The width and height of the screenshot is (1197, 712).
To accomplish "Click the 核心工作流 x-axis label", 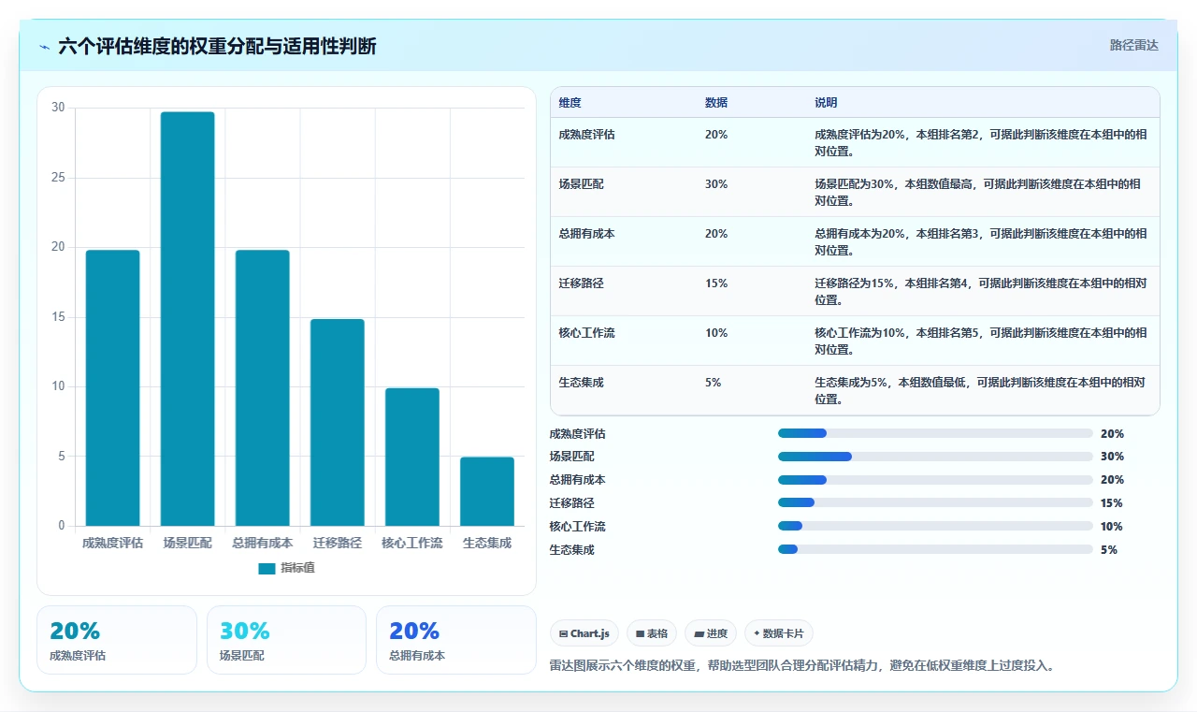I will (412, 543).
